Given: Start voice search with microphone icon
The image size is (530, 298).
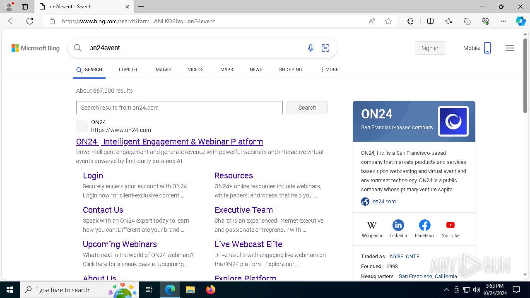Looking at the screenshot, I should pos(311,48).
